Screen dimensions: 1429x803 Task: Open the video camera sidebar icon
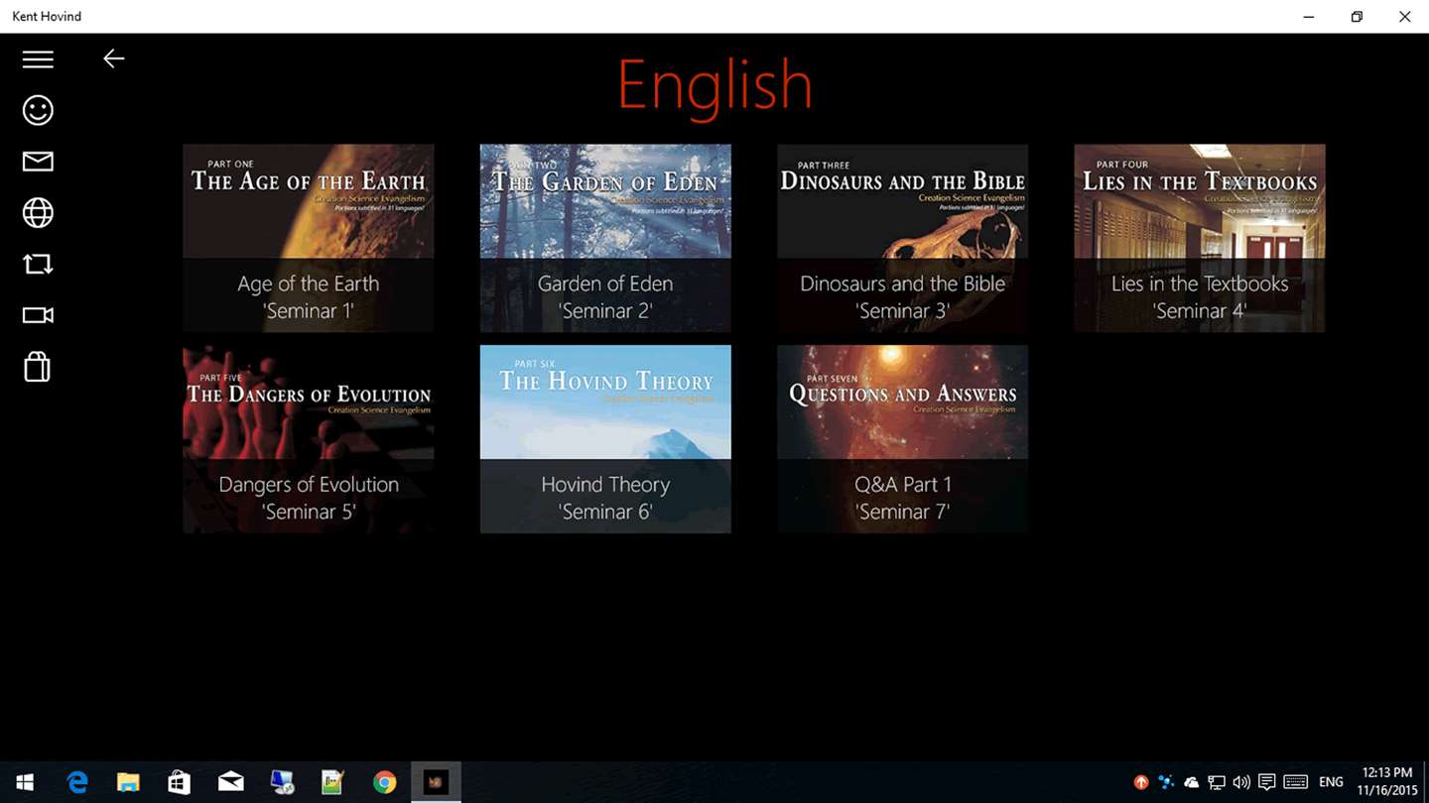[x=38, y=315]
